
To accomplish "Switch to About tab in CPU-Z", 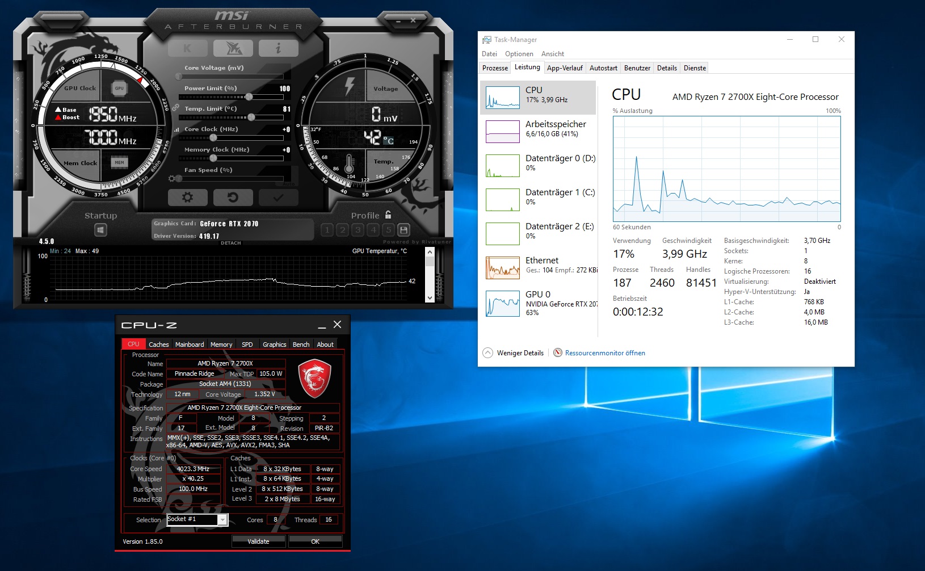I will point(325,345).
